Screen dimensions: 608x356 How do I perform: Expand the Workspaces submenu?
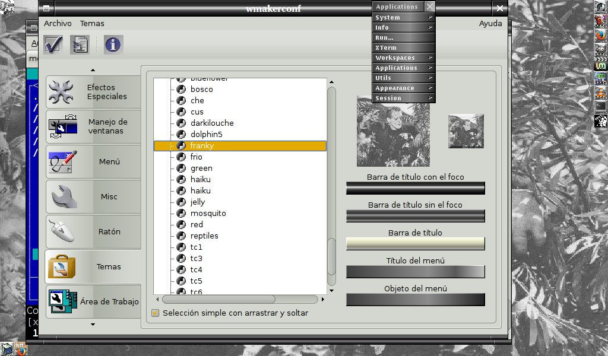[403, 58]
